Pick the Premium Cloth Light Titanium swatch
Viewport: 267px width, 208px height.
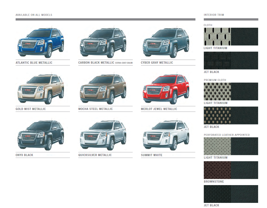tap(231, 92)
